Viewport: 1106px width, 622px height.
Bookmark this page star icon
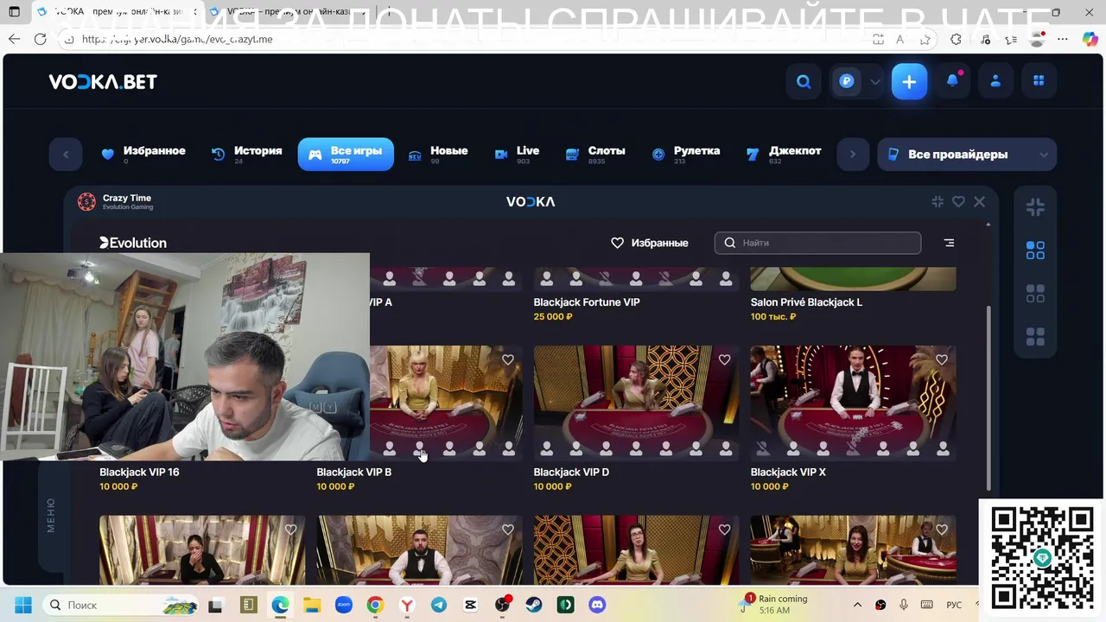[925, 39]
